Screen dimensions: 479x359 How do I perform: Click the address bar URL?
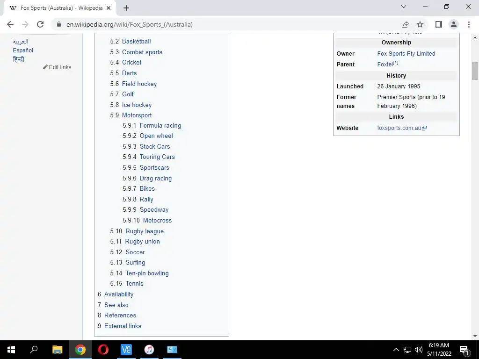tap(130, 24)
